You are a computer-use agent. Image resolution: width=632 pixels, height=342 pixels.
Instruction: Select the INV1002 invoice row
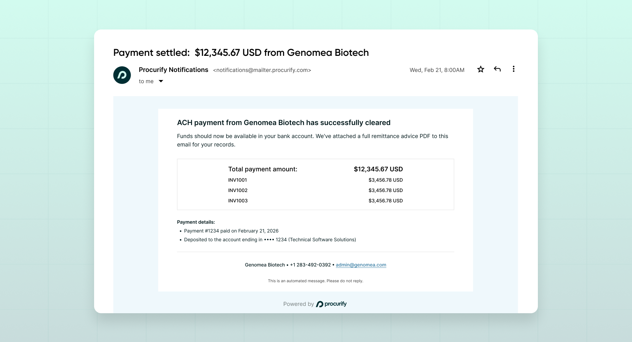tap(238, 190)
